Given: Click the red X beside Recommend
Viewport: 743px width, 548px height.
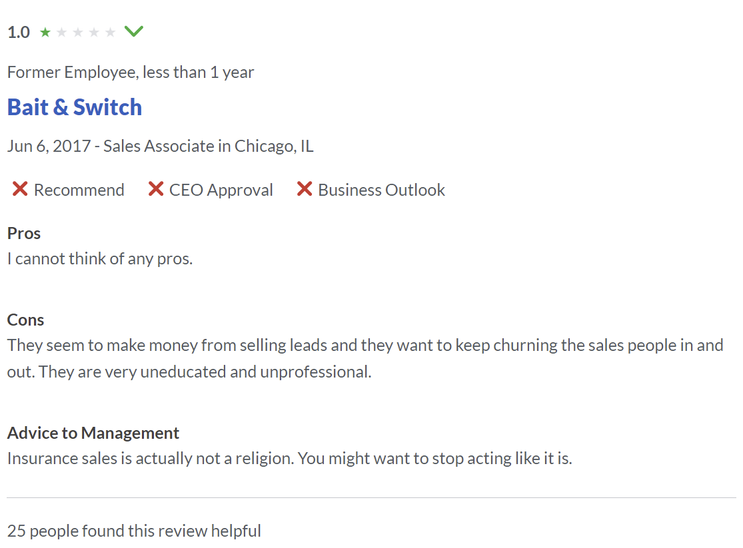Looking at the screenshot, I should [20, 189].
